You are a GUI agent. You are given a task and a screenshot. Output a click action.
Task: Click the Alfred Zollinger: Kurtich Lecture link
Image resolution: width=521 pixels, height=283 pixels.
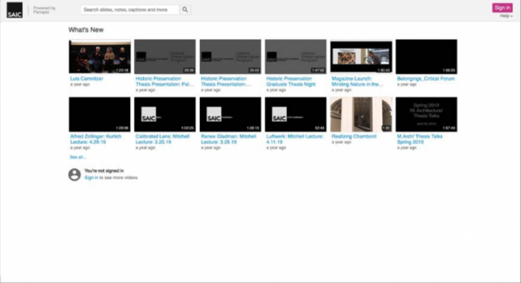(x=96, y=139)
